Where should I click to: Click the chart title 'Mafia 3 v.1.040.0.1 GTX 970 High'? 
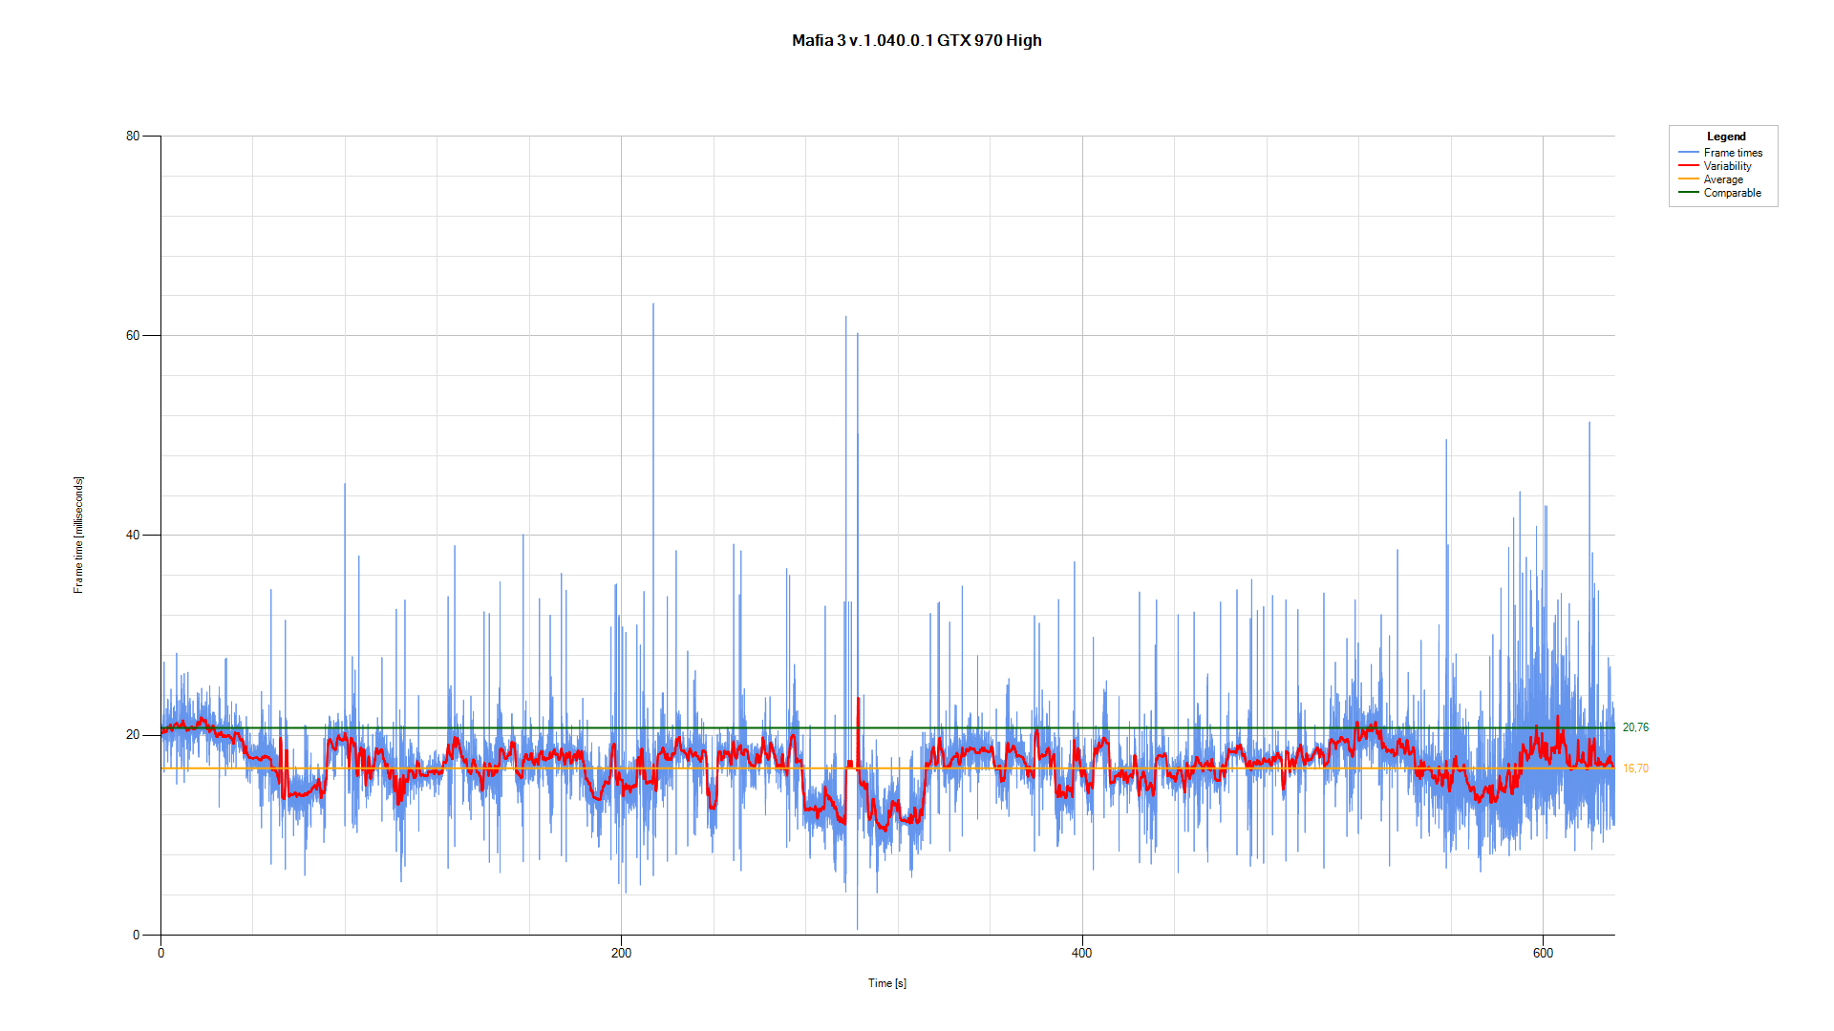point(916,40)
